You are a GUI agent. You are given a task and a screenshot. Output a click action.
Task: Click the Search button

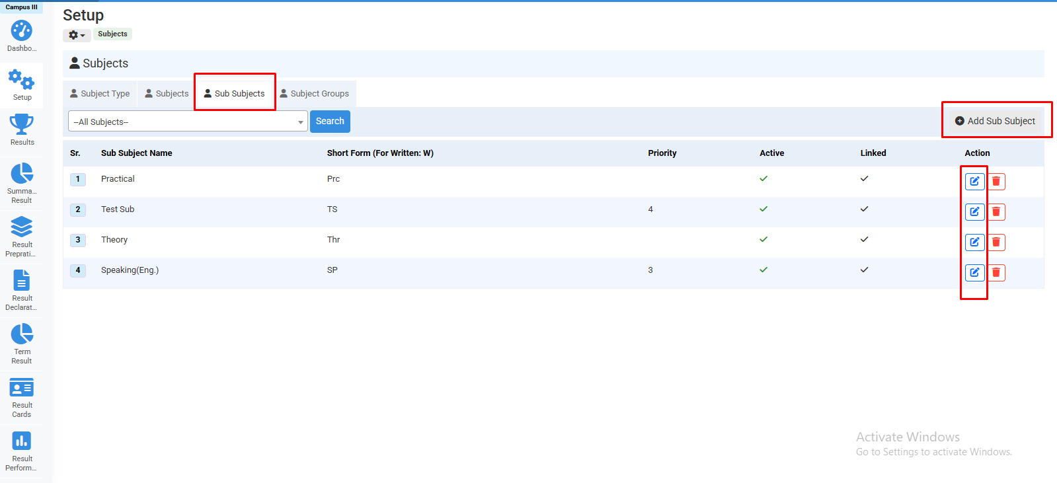(330, 121)
